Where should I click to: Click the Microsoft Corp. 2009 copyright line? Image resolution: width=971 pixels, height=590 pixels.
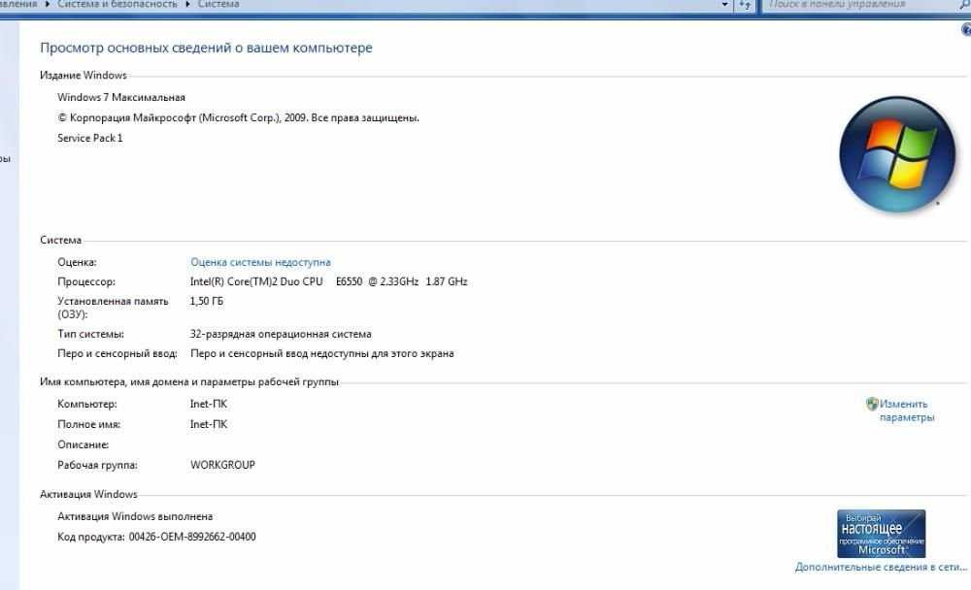(x=239, y=117)
